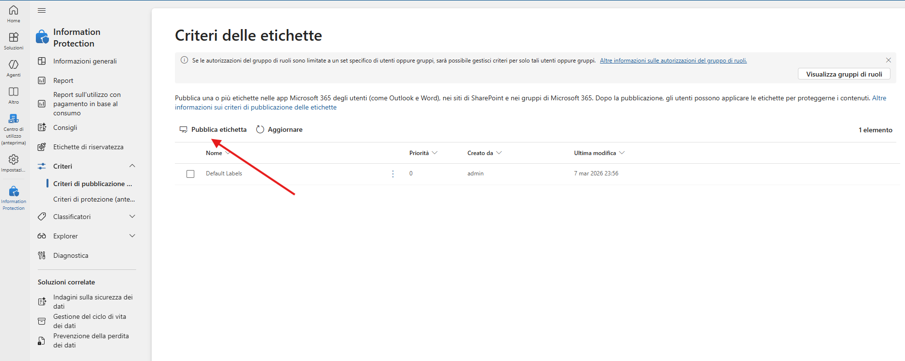This screenshot has width=905, height=361.
Task: Select Criteri di pubblicazione item
Action: pyautogui.click(x=93, y=184)
